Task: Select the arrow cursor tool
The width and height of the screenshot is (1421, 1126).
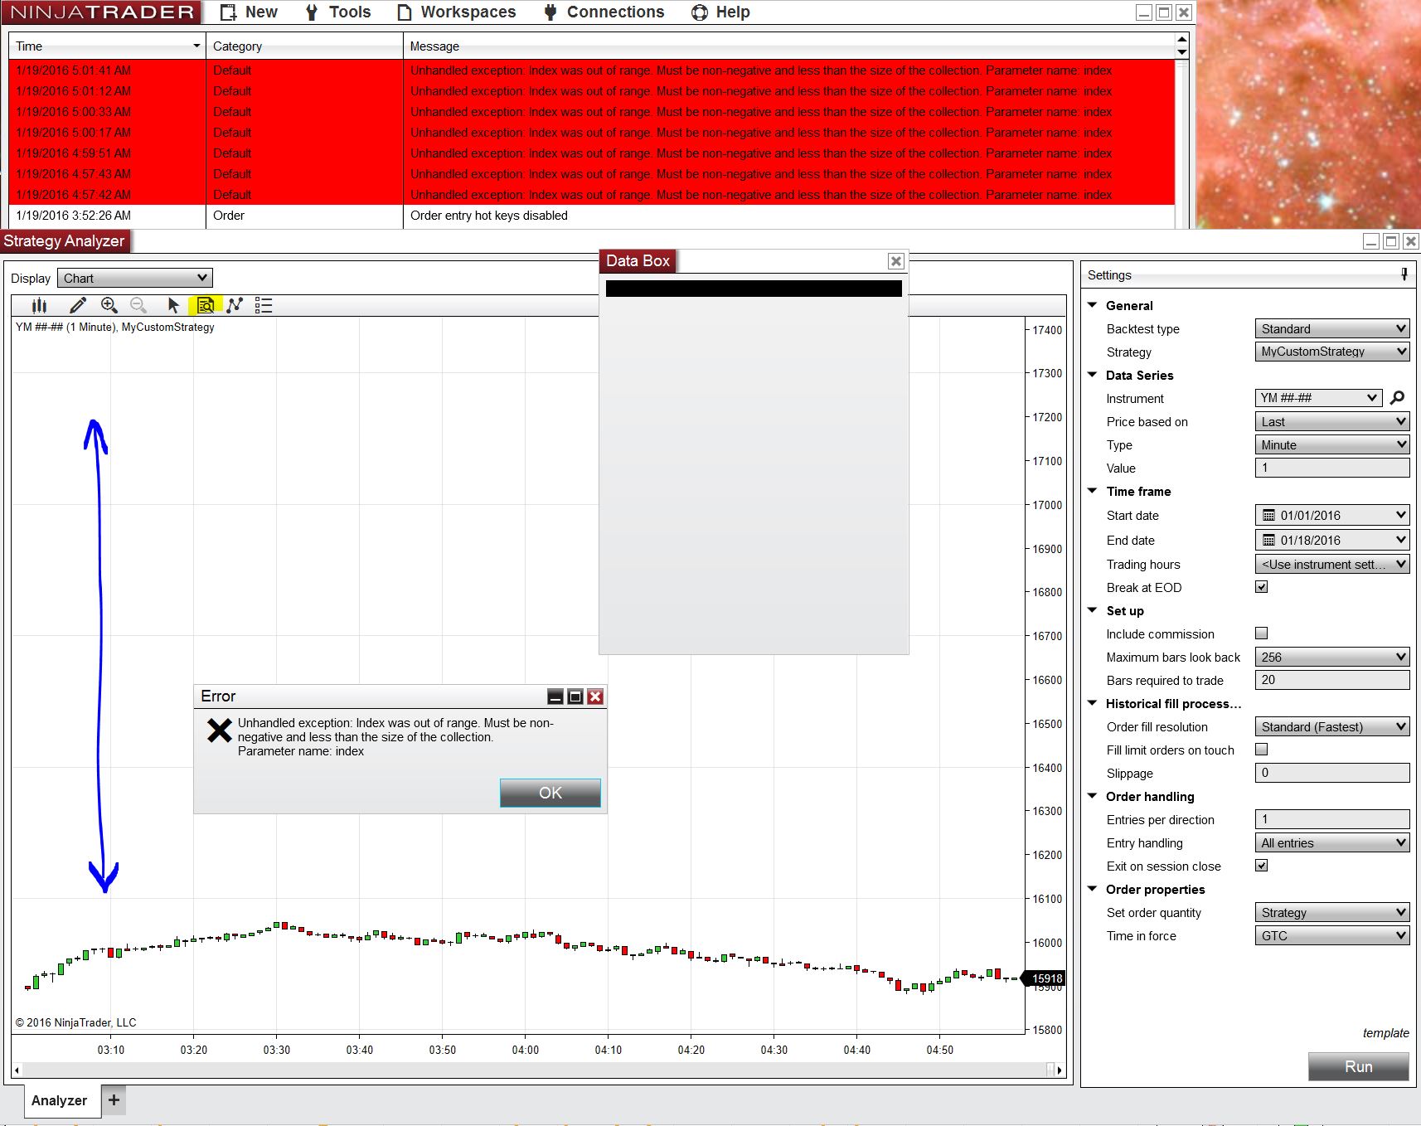Action: 173,305
